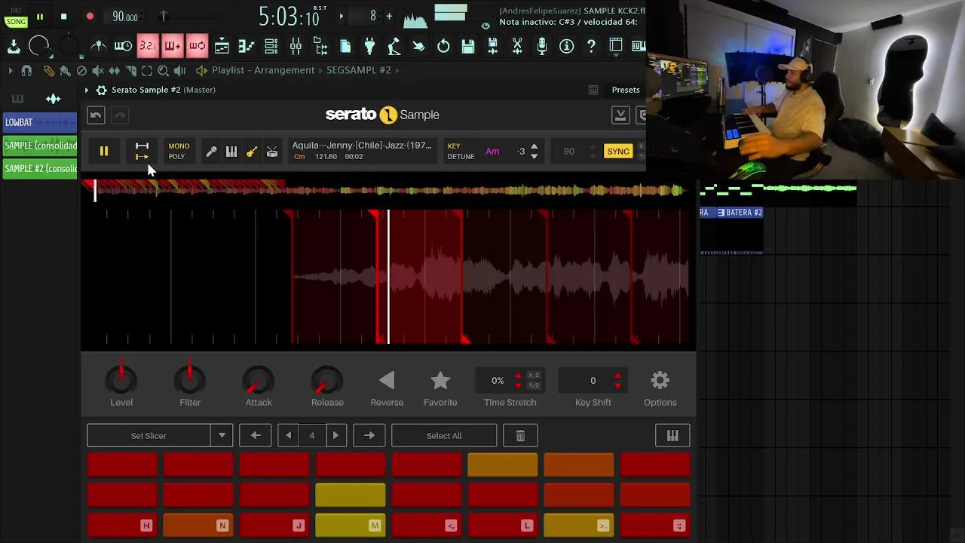The image size is (965, 543).
Task: Open the Piano roll view icon
Action: click(247, 46)
